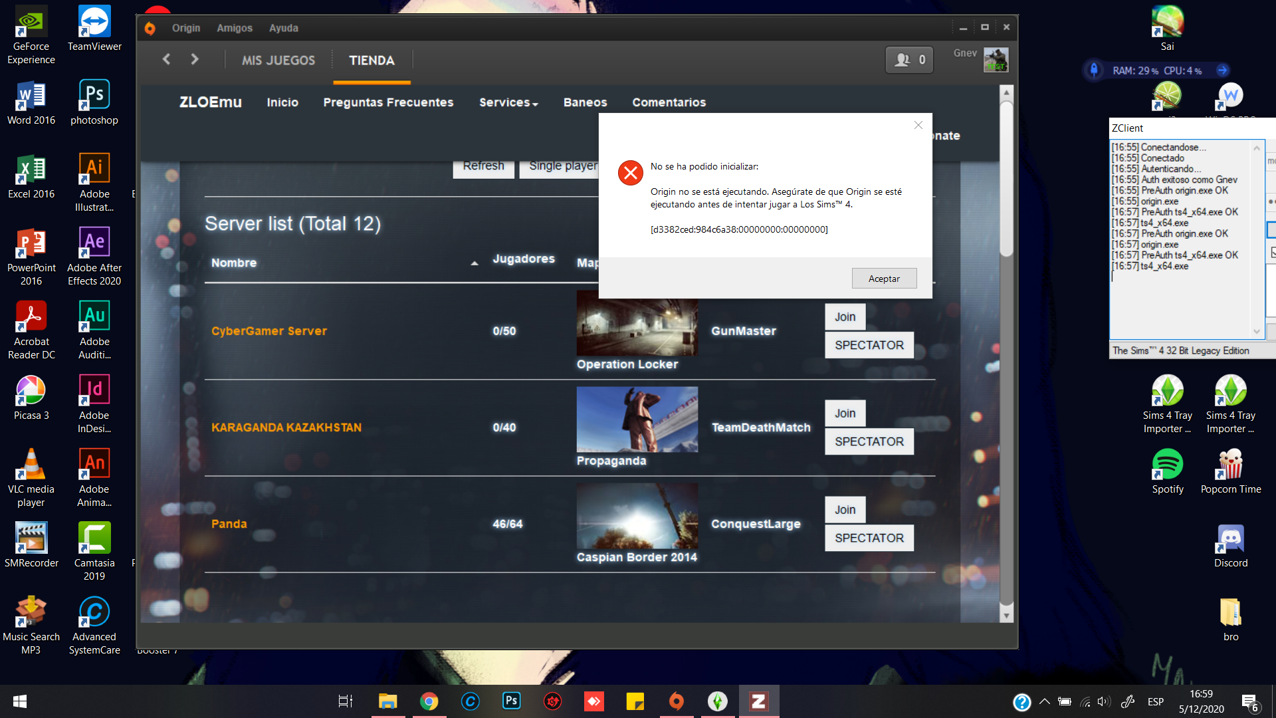This screenshot has width=1276, height=718.
Task: Sort server list by Jugadores column
Action: [524, 259]
